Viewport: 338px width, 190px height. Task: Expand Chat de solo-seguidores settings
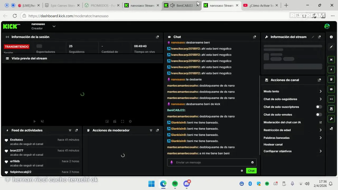click(293, 99)
